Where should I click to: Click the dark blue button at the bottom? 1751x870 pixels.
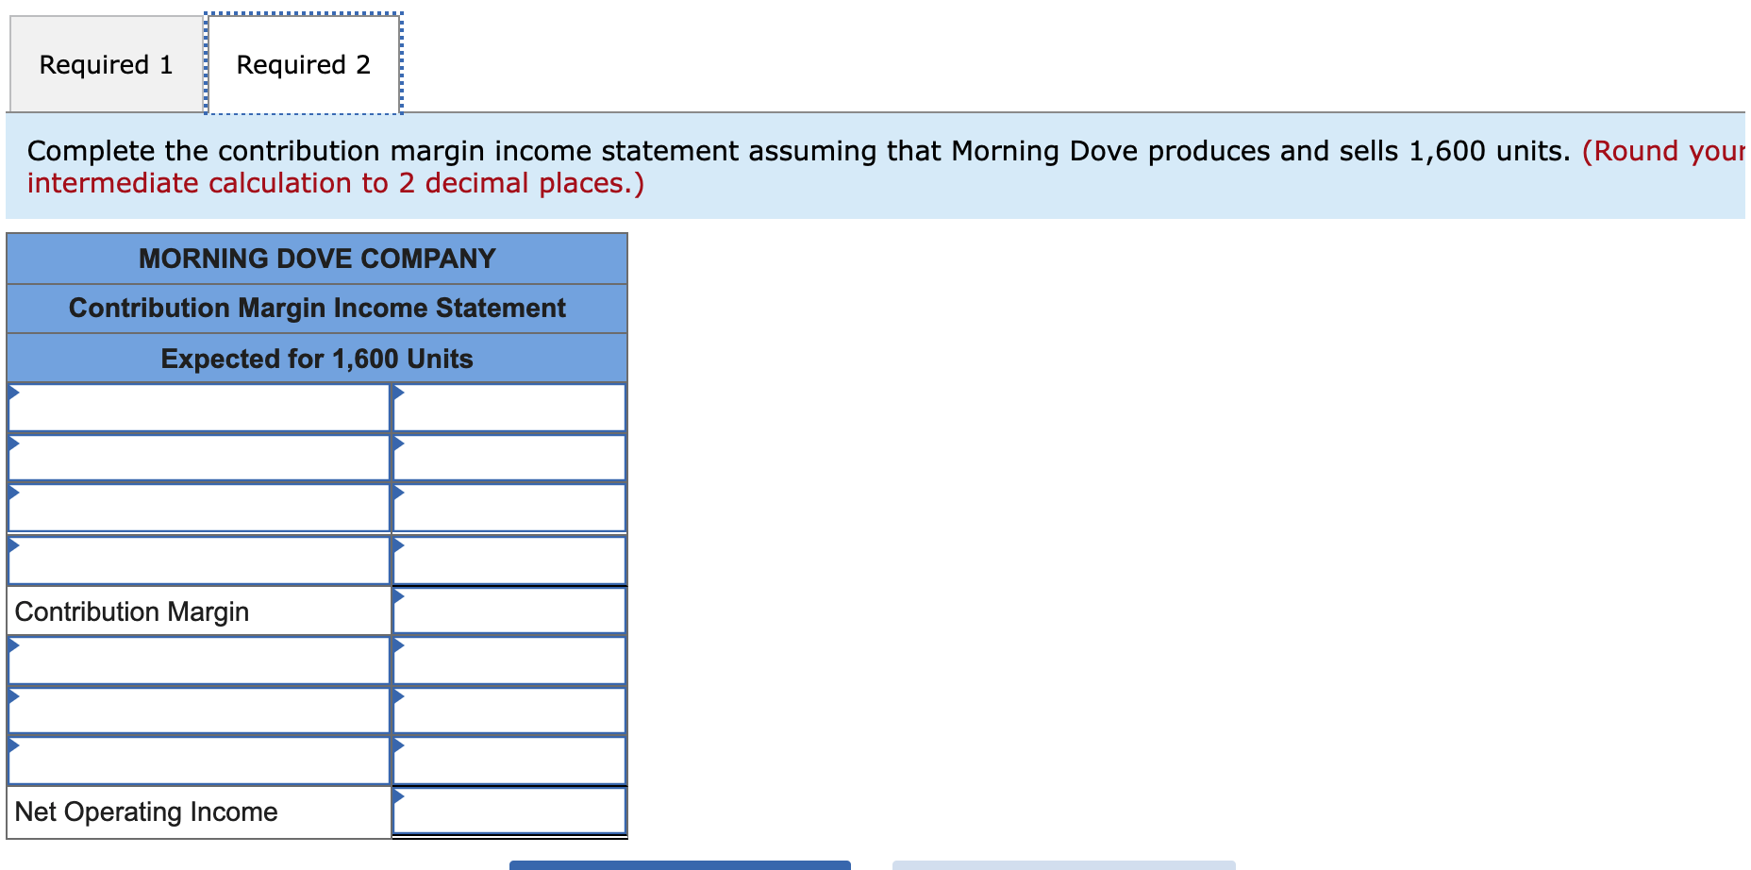click(x=680, y=864)
